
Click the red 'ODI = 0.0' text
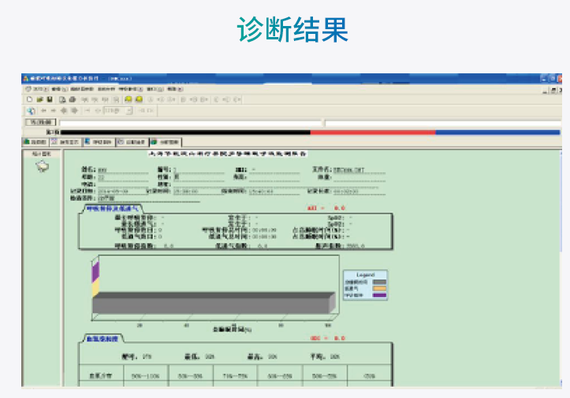[327, 338]
